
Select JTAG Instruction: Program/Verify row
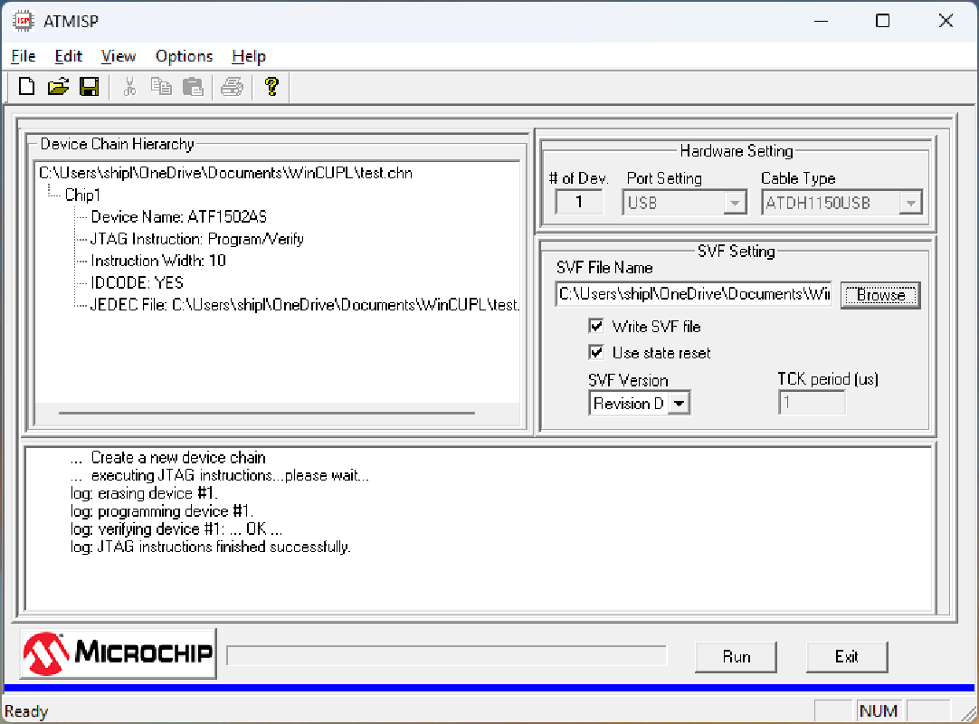196,239
